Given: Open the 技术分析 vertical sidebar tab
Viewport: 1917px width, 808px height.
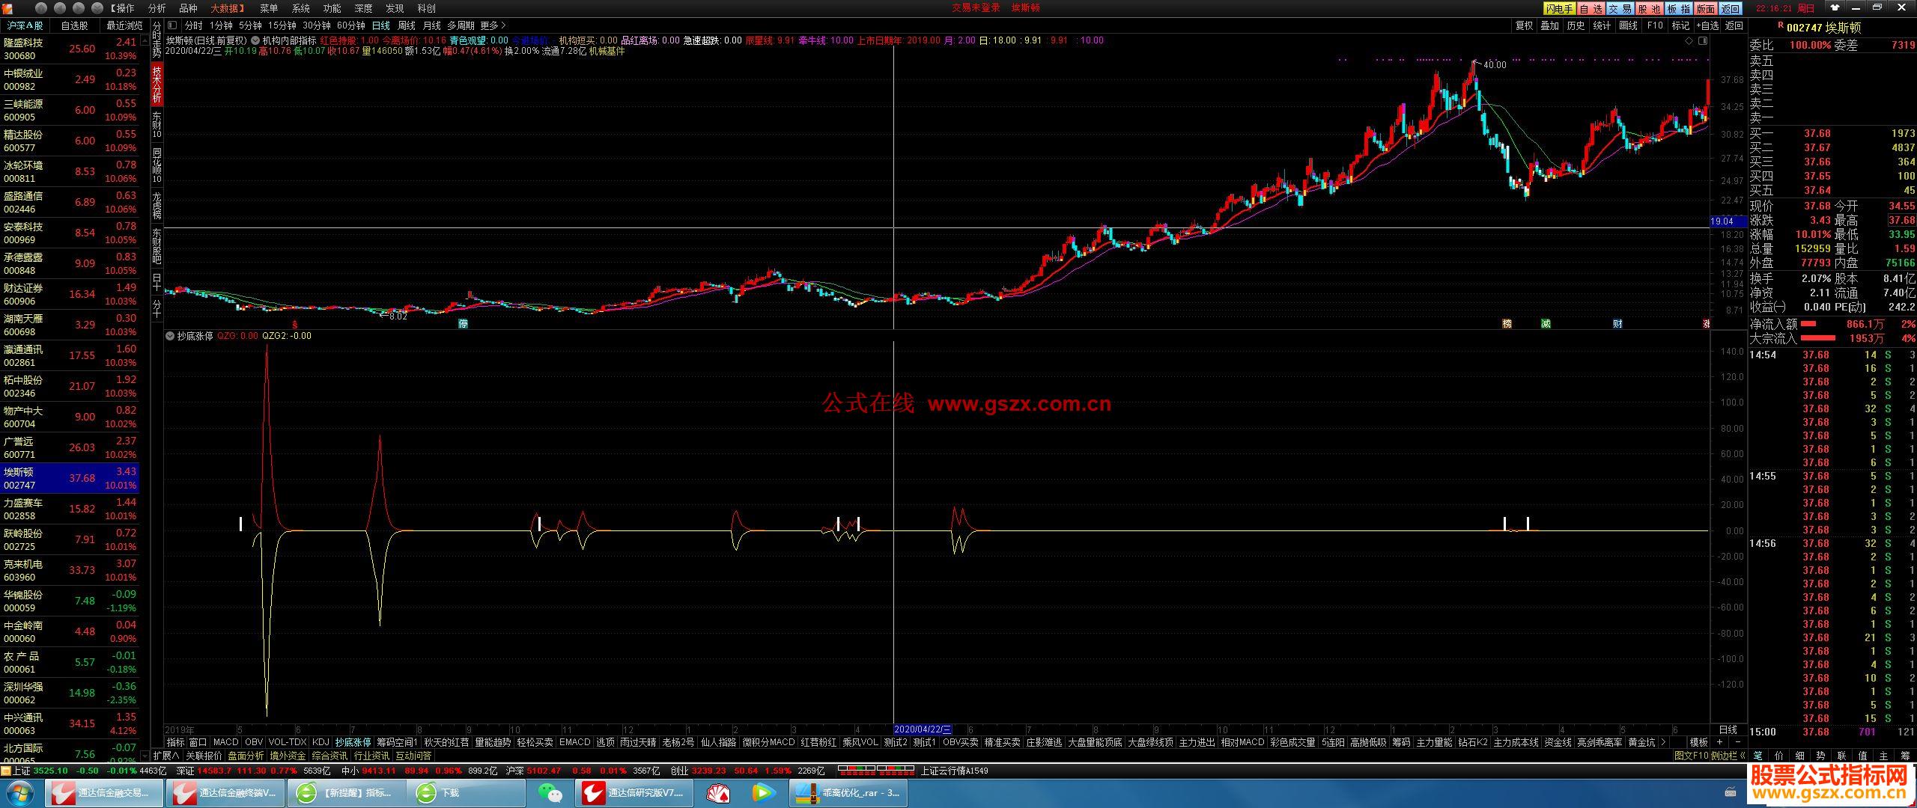Looking at the screenshot, I should (x=157, y=84).
